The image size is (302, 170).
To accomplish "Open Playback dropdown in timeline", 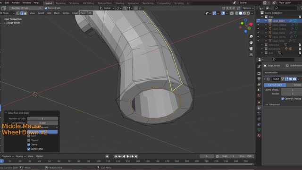I will click(8, 156).
